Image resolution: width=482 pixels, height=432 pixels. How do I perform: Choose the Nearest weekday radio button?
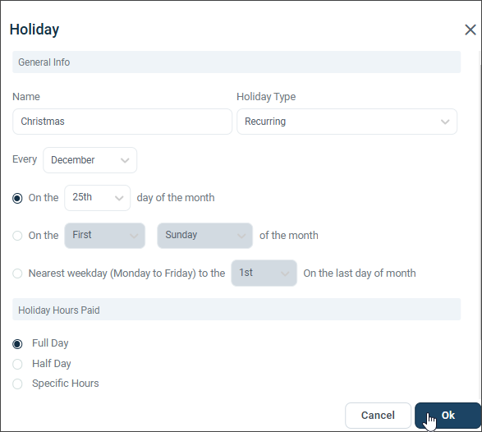(17, 273)
